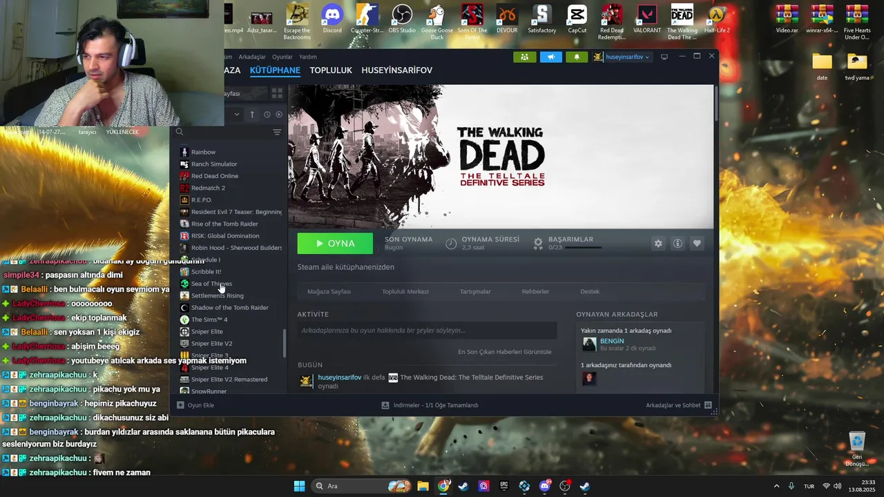The height and width of the screenshot is (497, 884).
Task: Open Arkadaşlar ve Sohbet
Action: (679, 405)
